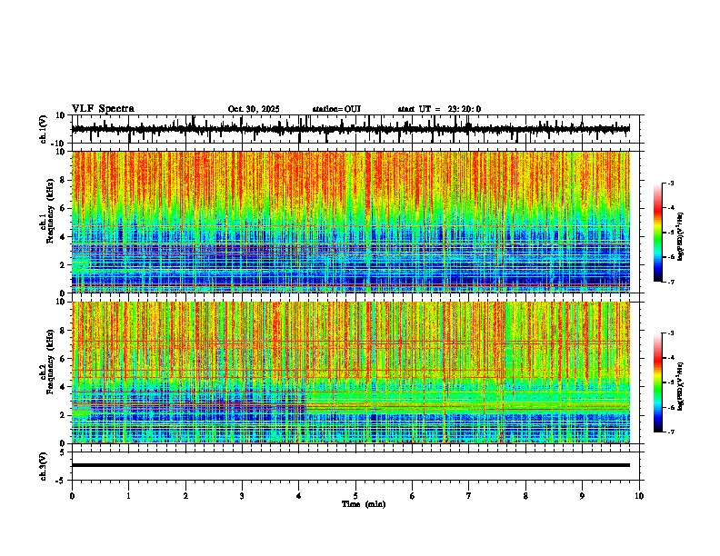Click the "-3" label on ch.1 colorbar

670,184
